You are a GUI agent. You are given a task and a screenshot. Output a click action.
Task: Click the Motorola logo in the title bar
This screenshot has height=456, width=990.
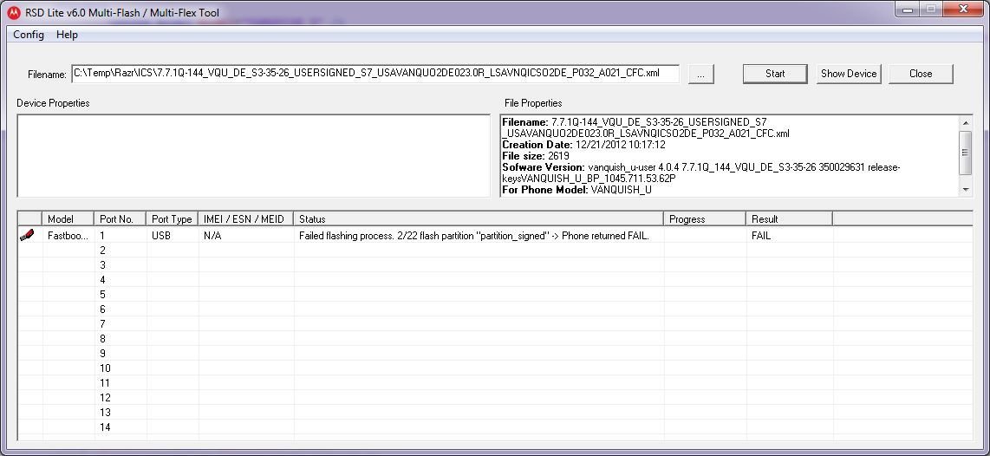click(x=14, y=13)
